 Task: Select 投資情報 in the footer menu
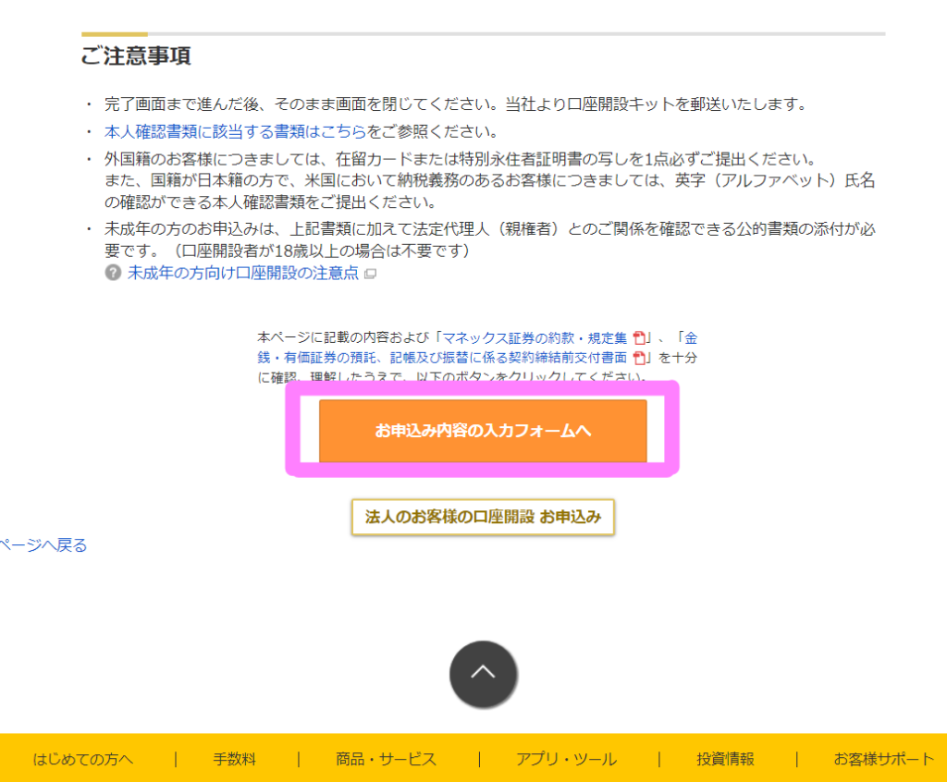725,759
